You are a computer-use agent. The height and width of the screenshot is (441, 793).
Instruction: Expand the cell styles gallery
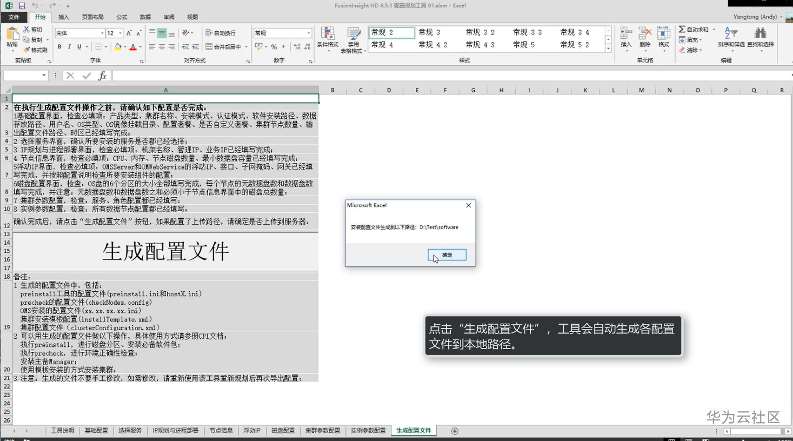[x=608, y=48]
